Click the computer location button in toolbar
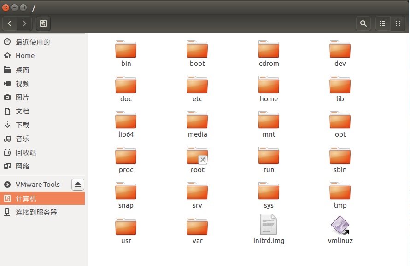This screenshot has height=266, width=410. [43, 23]
